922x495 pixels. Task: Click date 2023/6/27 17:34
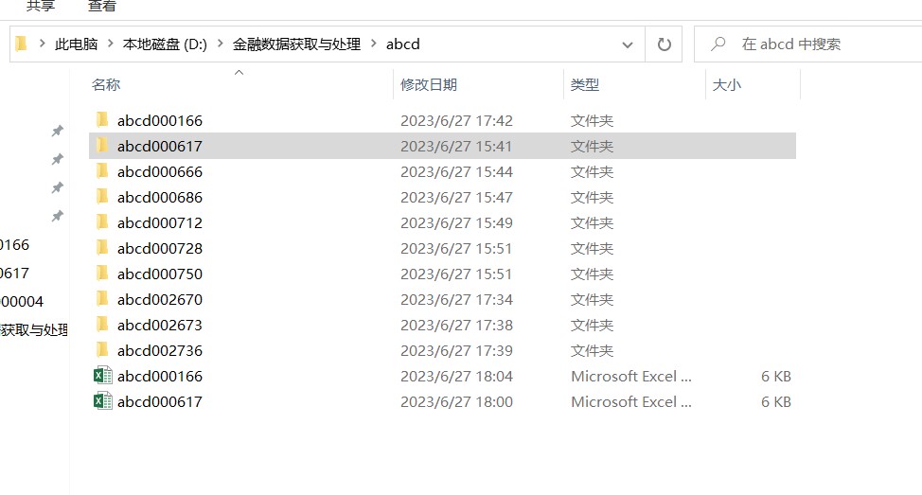(x=457, y=299)
